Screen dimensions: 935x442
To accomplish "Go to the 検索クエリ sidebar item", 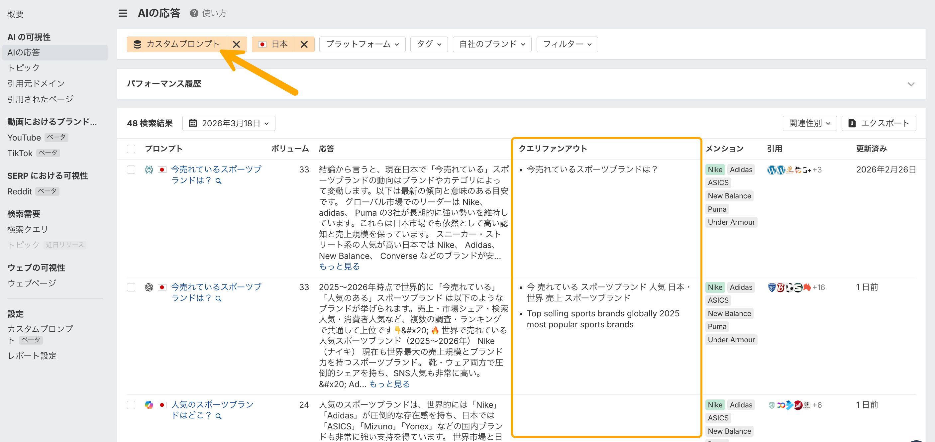I will [x=28, y=229].
